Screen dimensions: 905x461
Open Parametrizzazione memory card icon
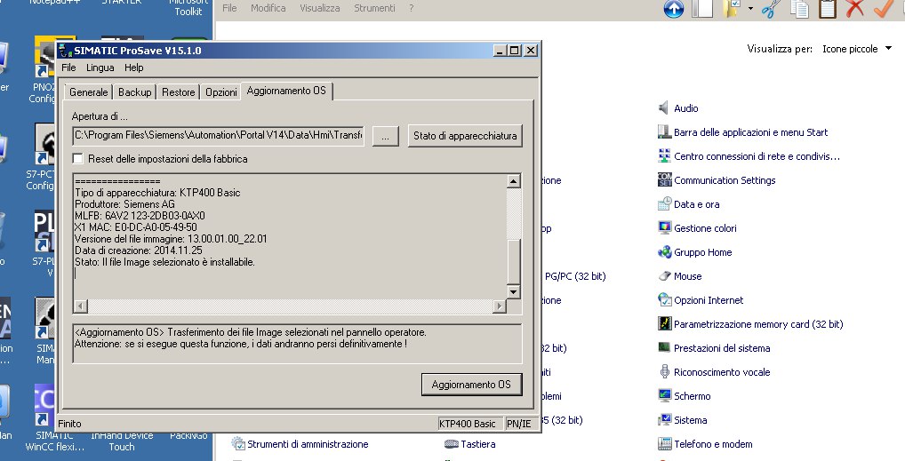pos(664,323)
